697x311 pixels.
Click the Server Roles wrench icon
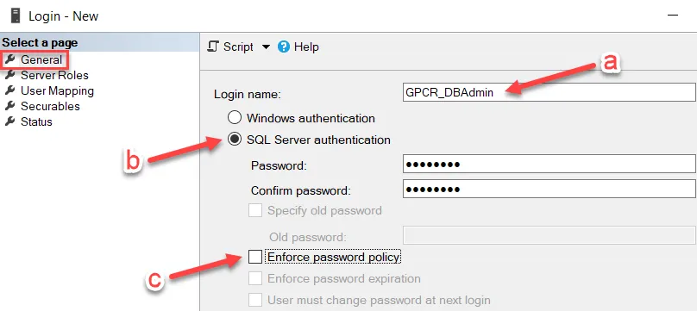click(10, 75)
